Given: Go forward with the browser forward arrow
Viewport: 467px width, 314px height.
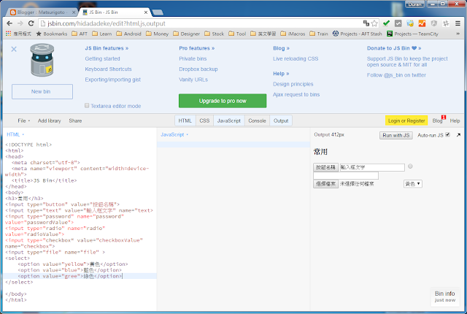Looking at the screenshot, I should coord(20,23).
